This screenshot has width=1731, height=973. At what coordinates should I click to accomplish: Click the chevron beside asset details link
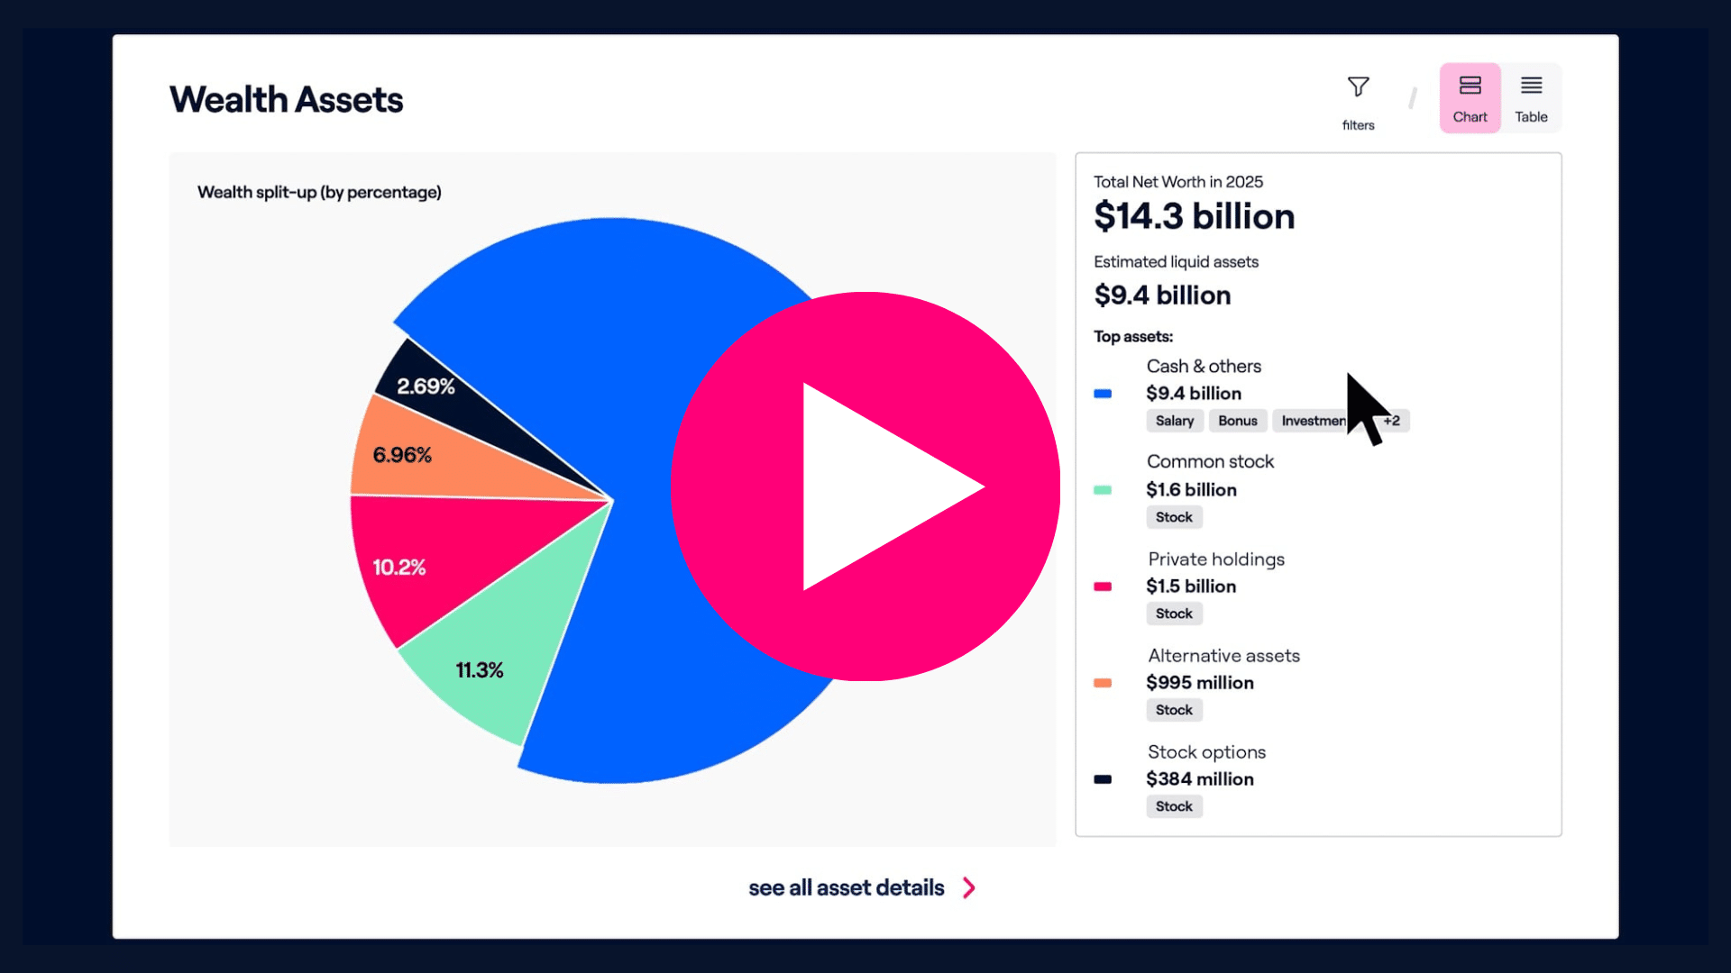pos(969,887)
